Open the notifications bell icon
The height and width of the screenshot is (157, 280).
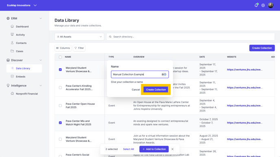[256, 5]
